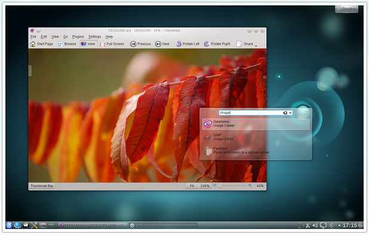The width and height of the screenshot is (369, 235).
Task: Click the on-all-desktops button in Gwenview title bar
Action: pos(39,30)
